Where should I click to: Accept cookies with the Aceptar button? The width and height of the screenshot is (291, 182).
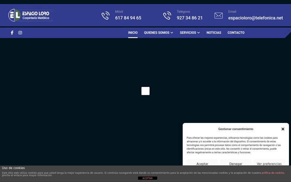click(202, 163)
